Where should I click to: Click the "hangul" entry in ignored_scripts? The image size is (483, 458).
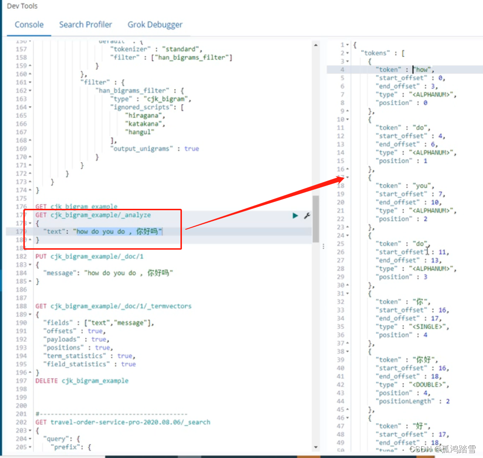coord(140,132)
